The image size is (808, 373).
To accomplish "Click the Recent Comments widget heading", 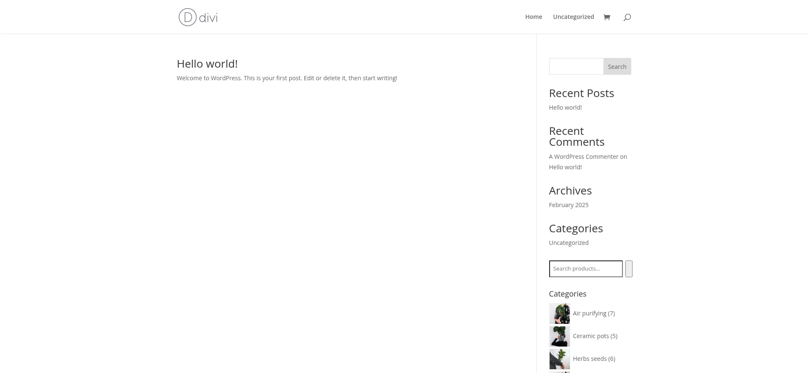I will [x=577, y=137].
